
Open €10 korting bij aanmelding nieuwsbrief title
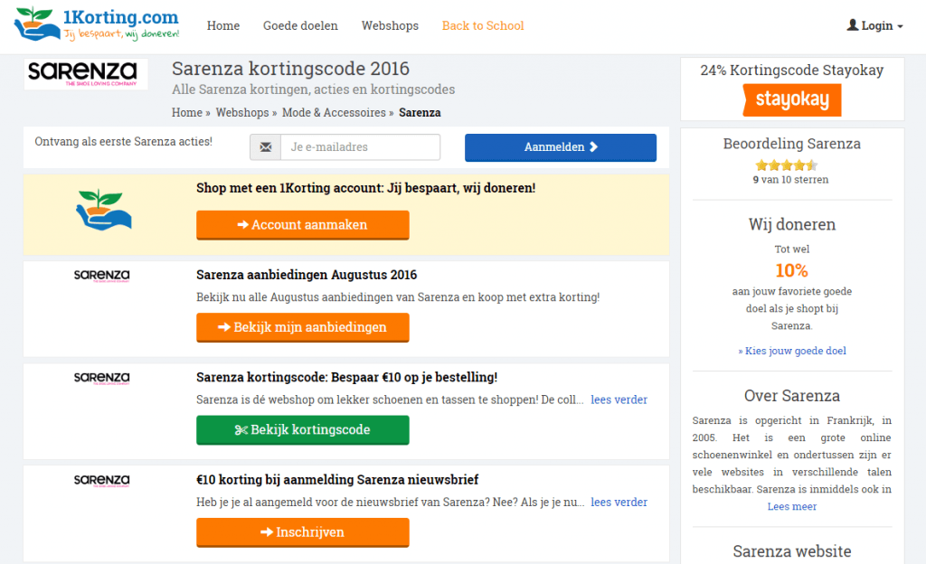pyautogui.click(x=337, y=480)
